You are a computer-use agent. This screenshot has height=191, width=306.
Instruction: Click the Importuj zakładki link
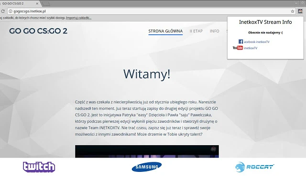[78, 18]
